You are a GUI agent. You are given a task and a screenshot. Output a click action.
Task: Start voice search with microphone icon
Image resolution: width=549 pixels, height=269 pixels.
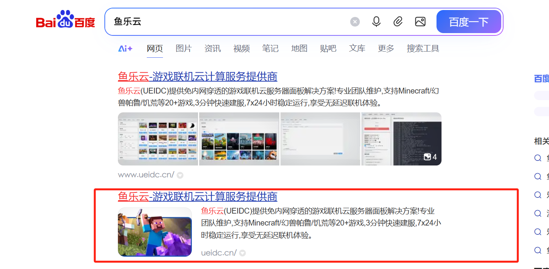coord(376,22)
